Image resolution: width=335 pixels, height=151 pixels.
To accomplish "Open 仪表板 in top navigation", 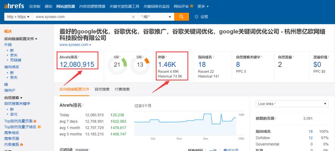I will 35,6.
